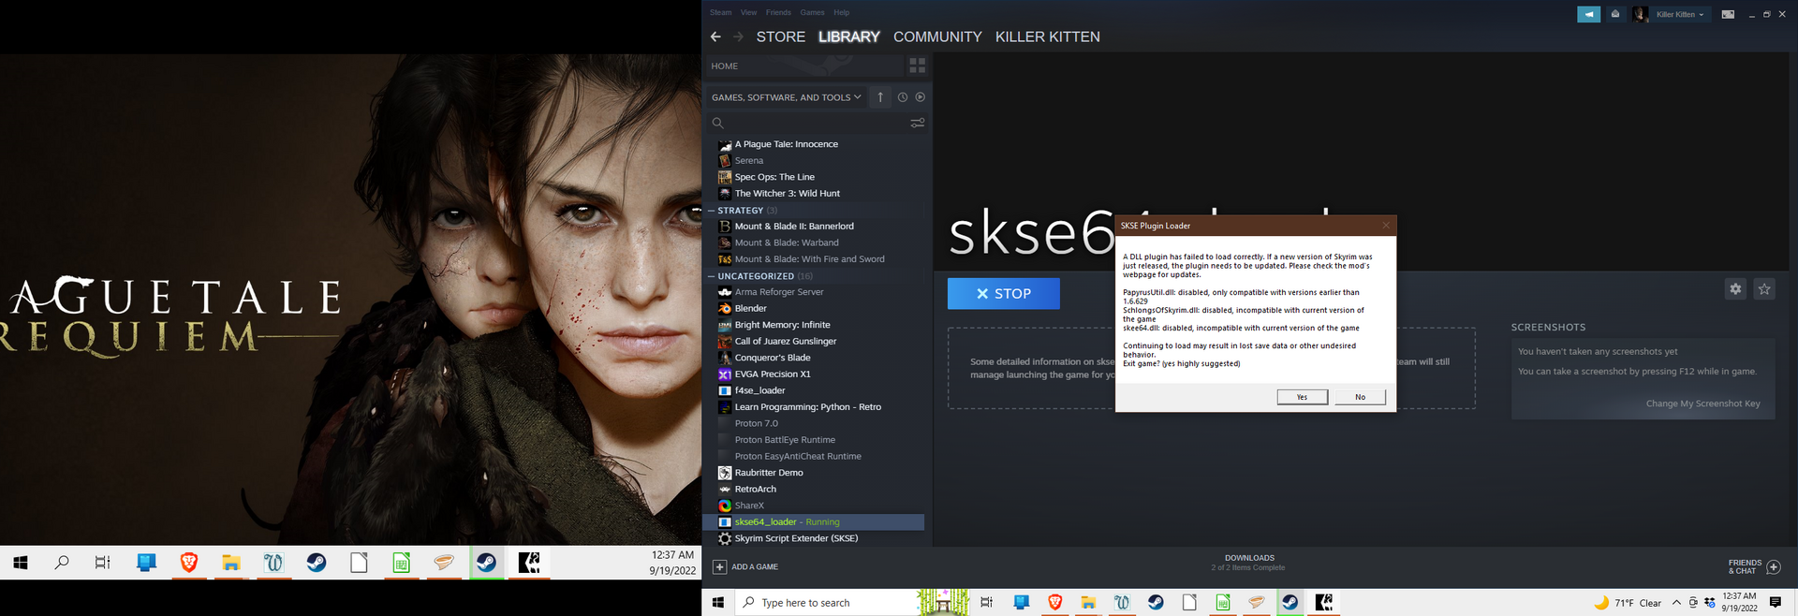Click the RetroArch icon in library list
The width and height of the screenshot is (1798, 616).
(724, 490)
